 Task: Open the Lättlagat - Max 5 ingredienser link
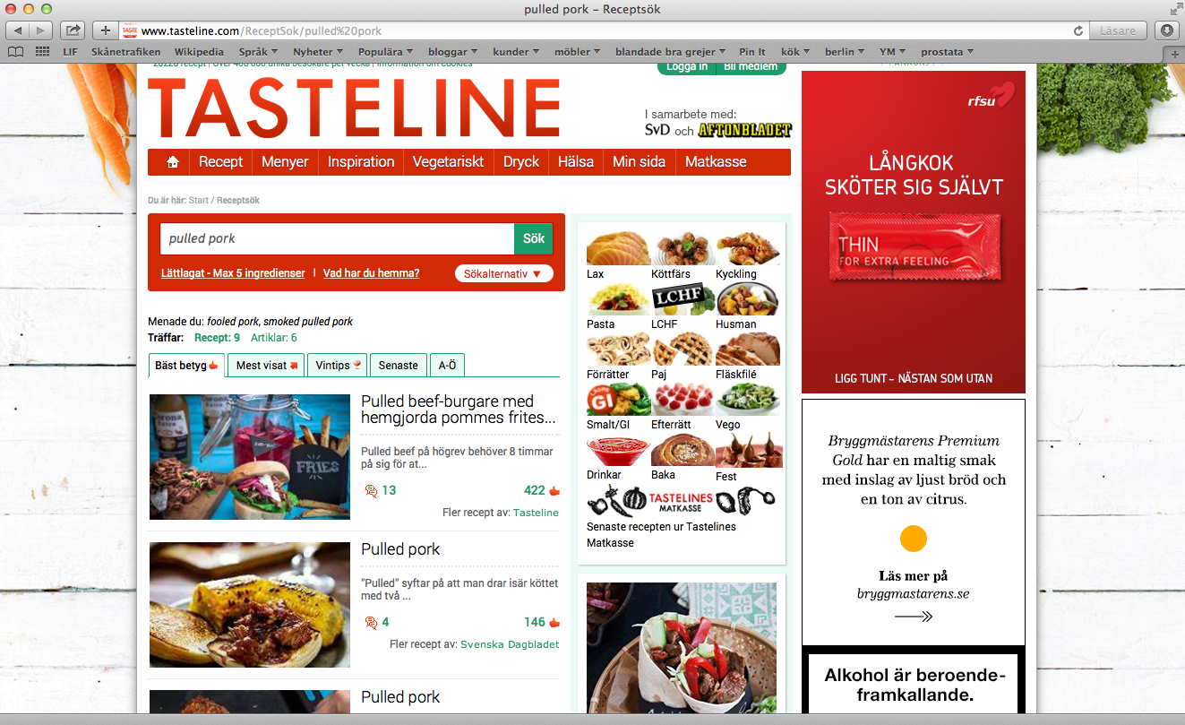(233, 273)
